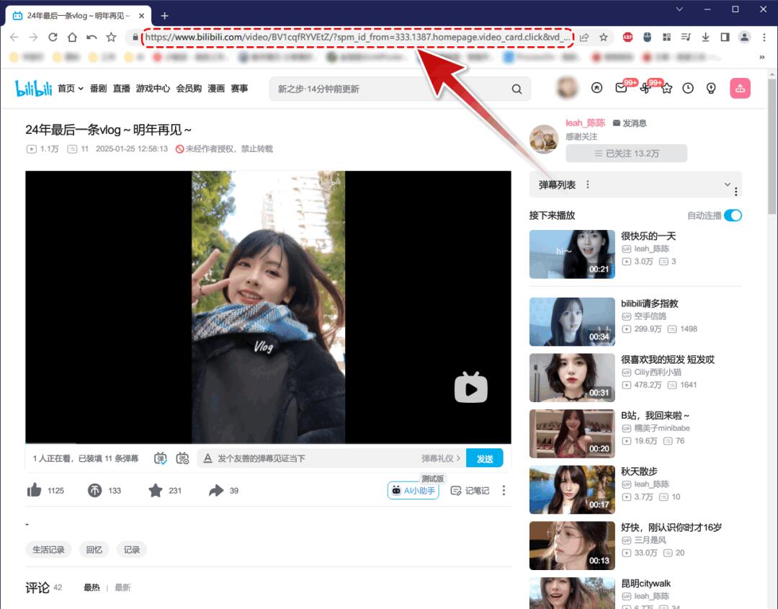Viewport: 778px width, 609px height.
Task: Open uploader name leah_陈陈 link
Action: pos(586,123)
